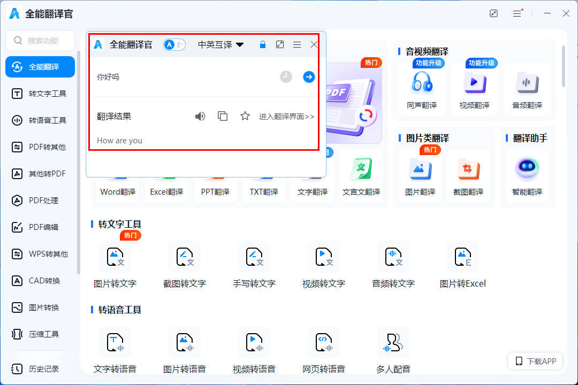This screenshot has height=385, width=578.
Task: Click the mini-mode icon in title bar
Action: [493, 13]
